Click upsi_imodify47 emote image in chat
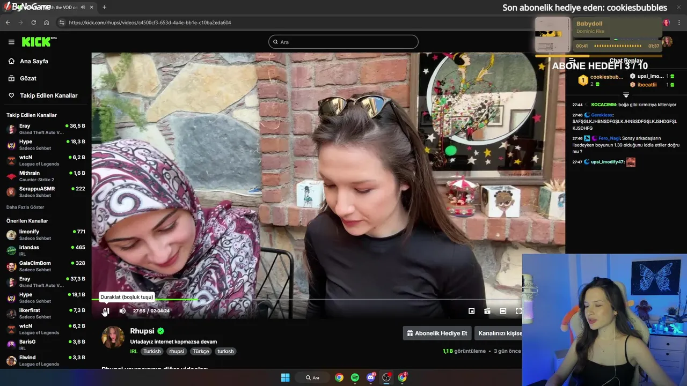 tap(631, 162)
